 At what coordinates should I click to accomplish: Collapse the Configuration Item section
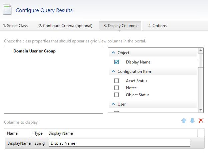[x=113, y=71]
